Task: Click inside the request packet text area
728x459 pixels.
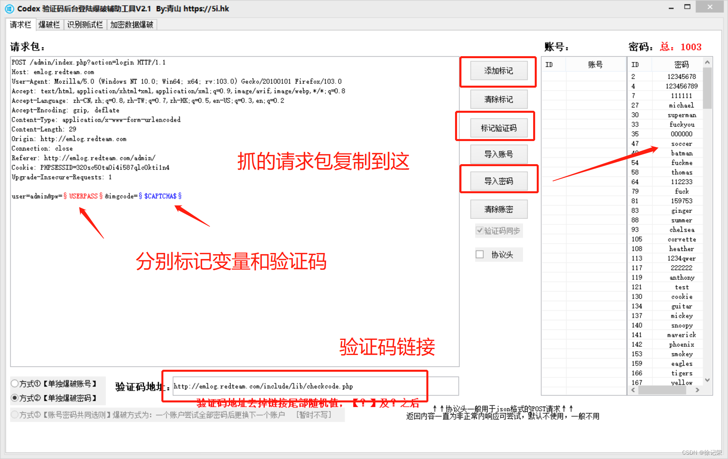Action: pyautogui.click(x=235, y=212)
